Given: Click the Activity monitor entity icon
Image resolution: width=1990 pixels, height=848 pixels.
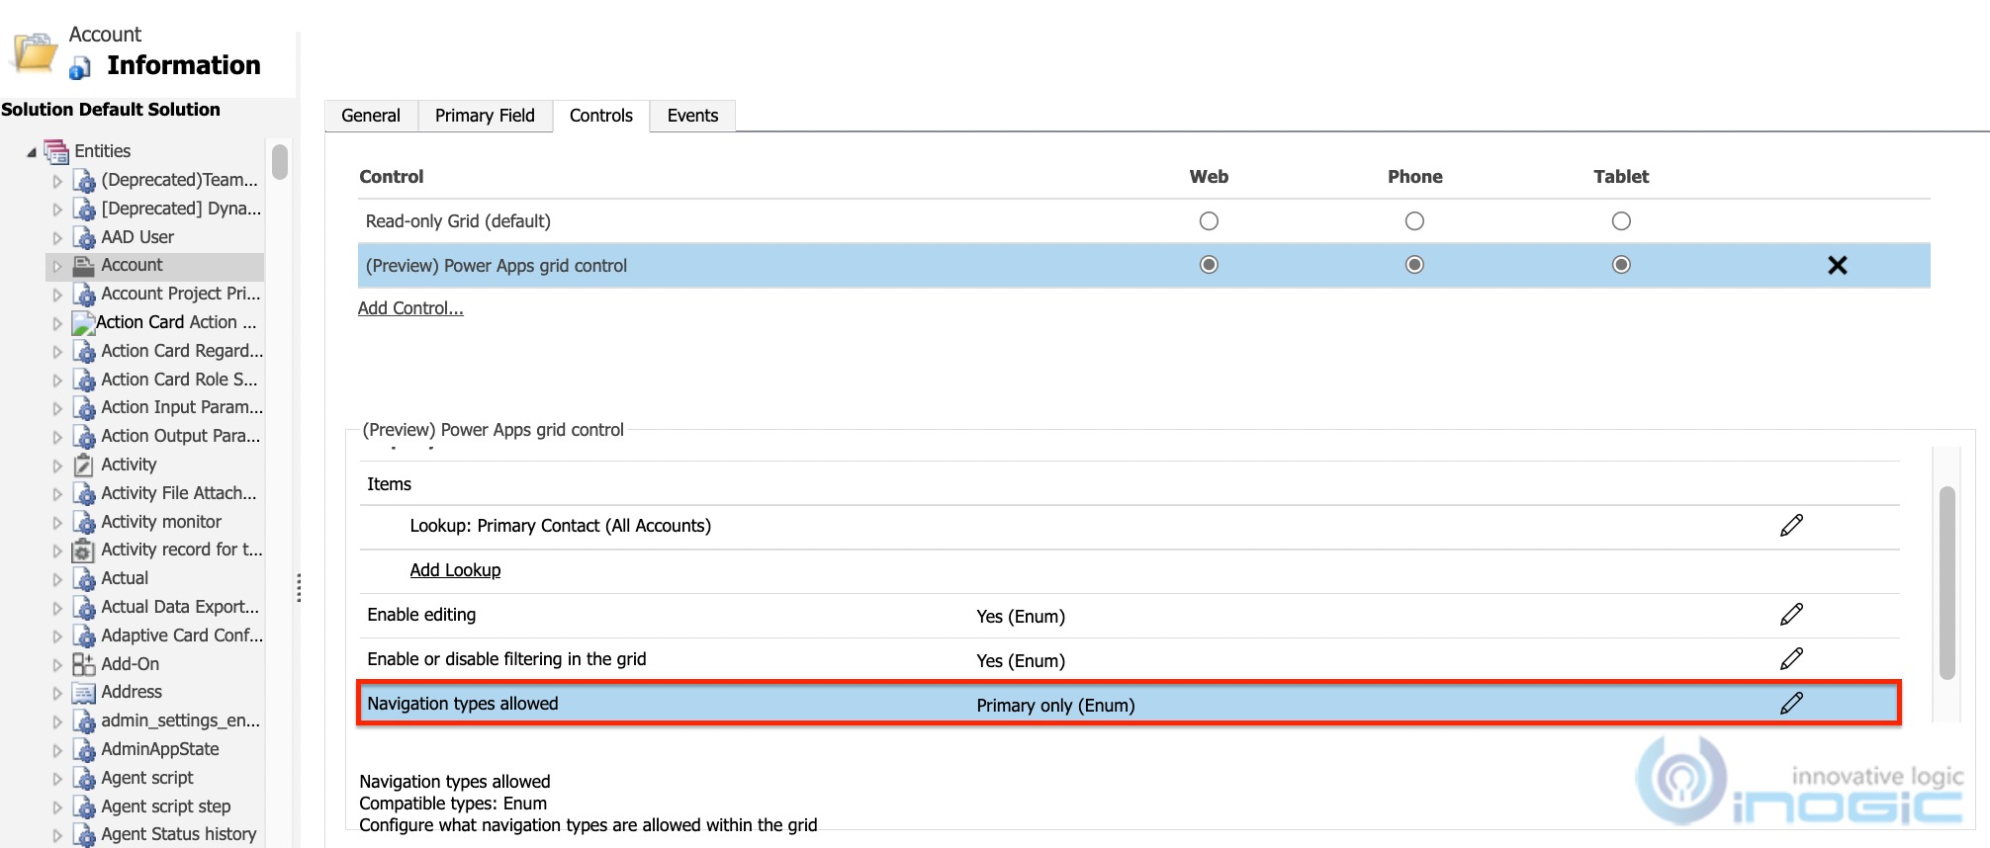Looking at the screenshot, I should pyautogui.click(x=85, y=522).
